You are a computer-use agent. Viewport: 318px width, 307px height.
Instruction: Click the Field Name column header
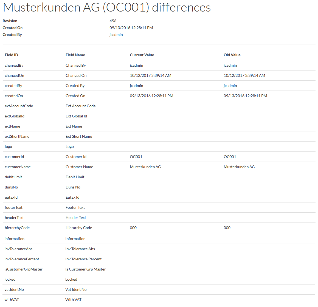75,55
